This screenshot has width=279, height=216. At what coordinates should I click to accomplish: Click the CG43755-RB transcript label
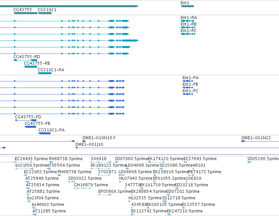coord(37,63)
